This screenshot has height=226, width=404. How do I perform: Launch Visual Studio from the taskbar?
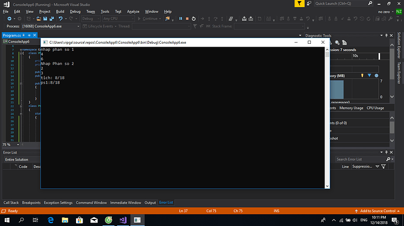coord(123,220)
